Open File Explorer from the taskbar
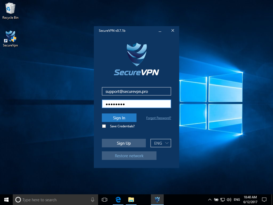Image resolution: width=273 pixels, height=205 pixels. [131, 200]
